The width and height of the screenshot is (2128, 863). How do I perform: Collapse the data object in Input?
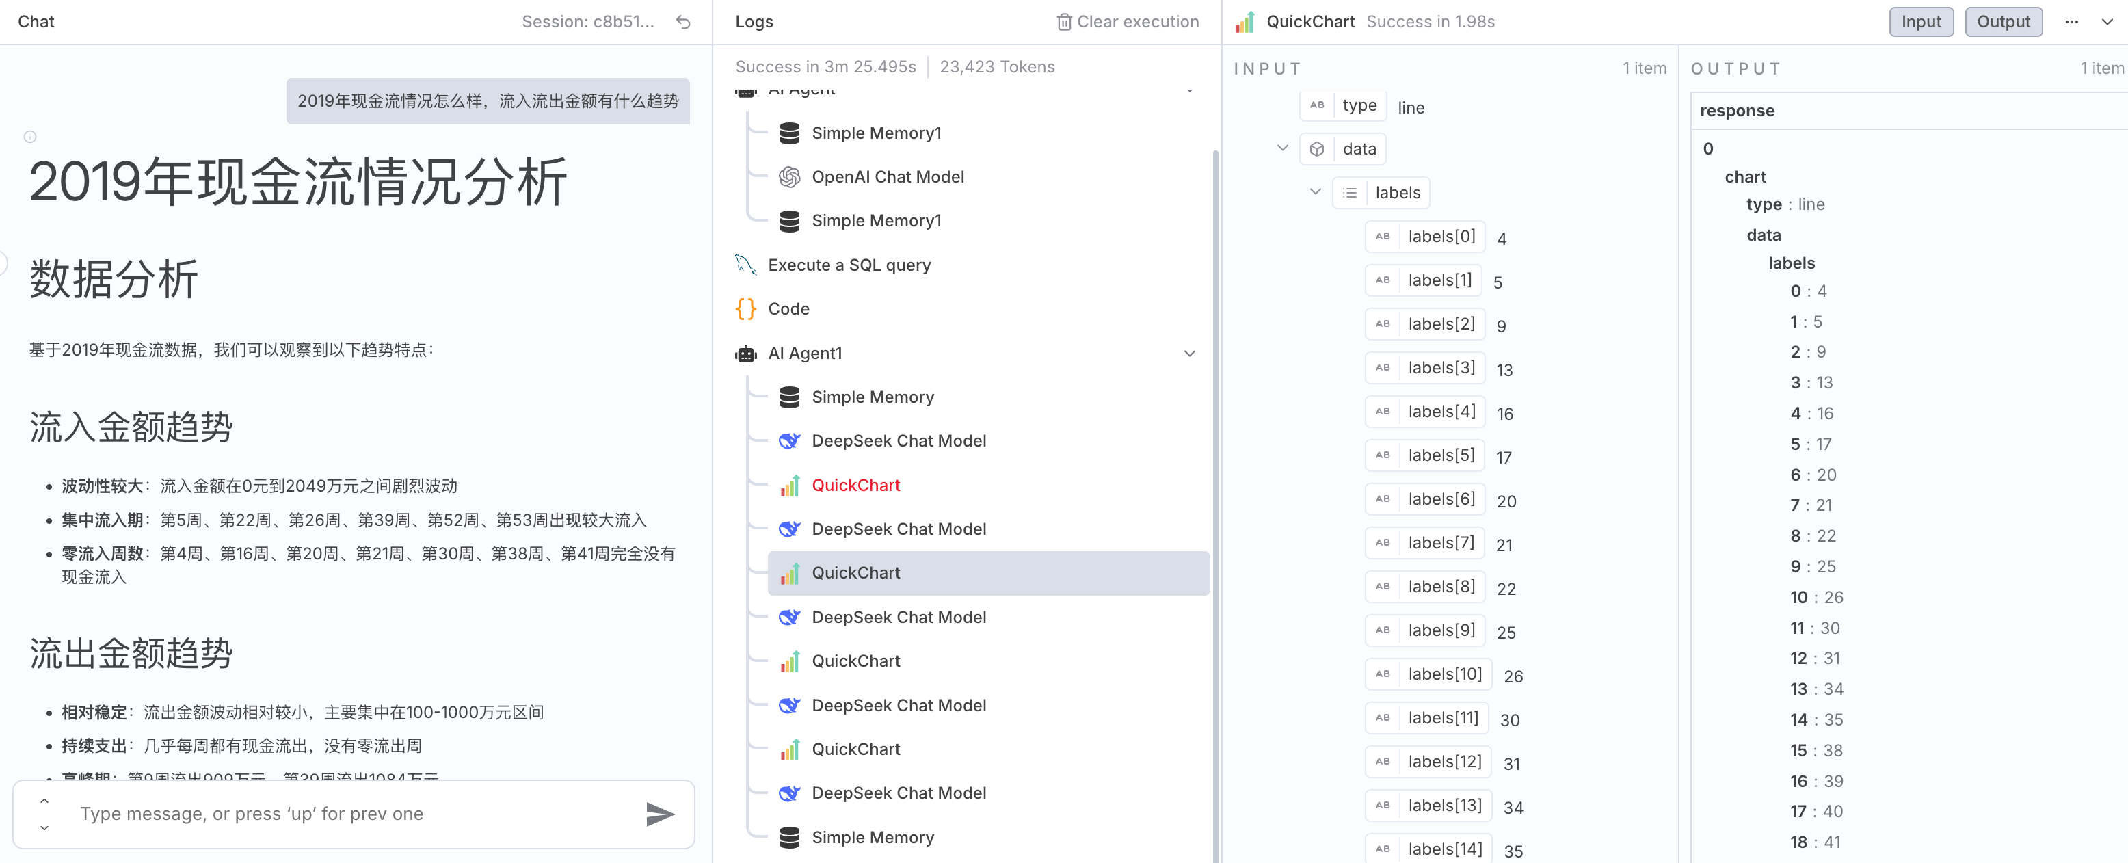(1282, 148)
